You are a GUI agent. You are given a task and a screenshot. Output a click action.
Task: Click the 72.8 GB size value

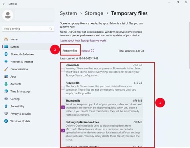(x=138, y=65)
